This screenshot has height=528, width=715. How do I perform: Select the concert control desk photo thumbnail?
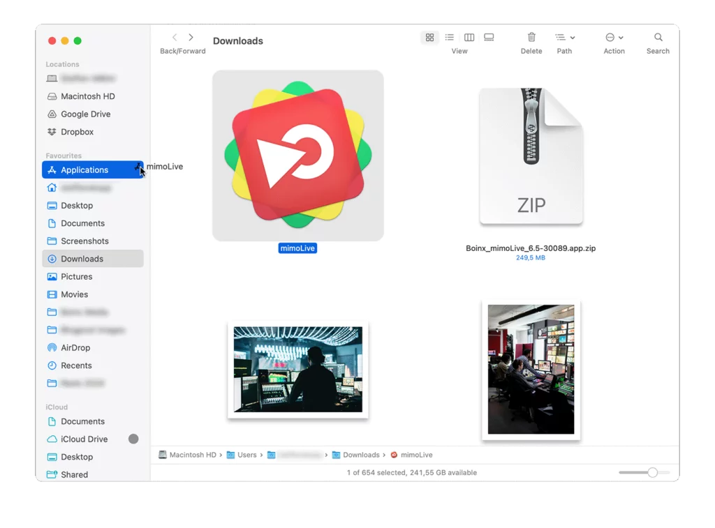pyautogui.click(x=297, y=370)
